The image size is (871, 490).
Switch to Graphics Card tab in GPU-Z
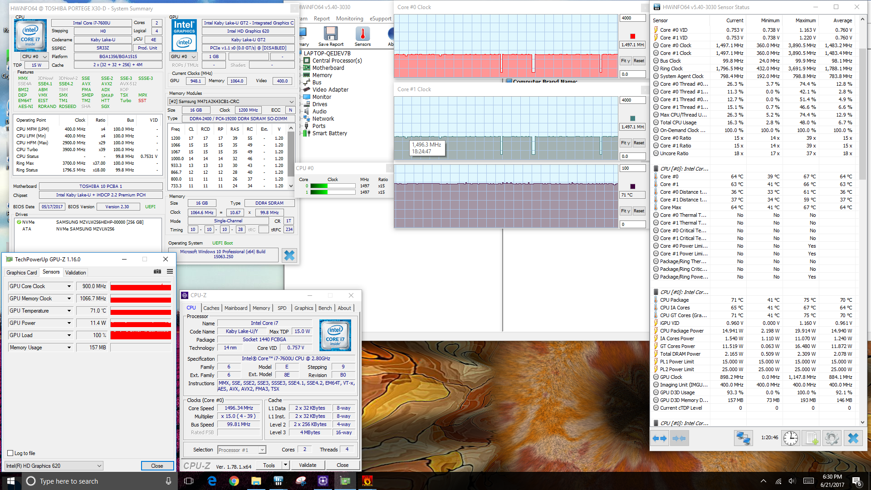(x=21, y=272)
